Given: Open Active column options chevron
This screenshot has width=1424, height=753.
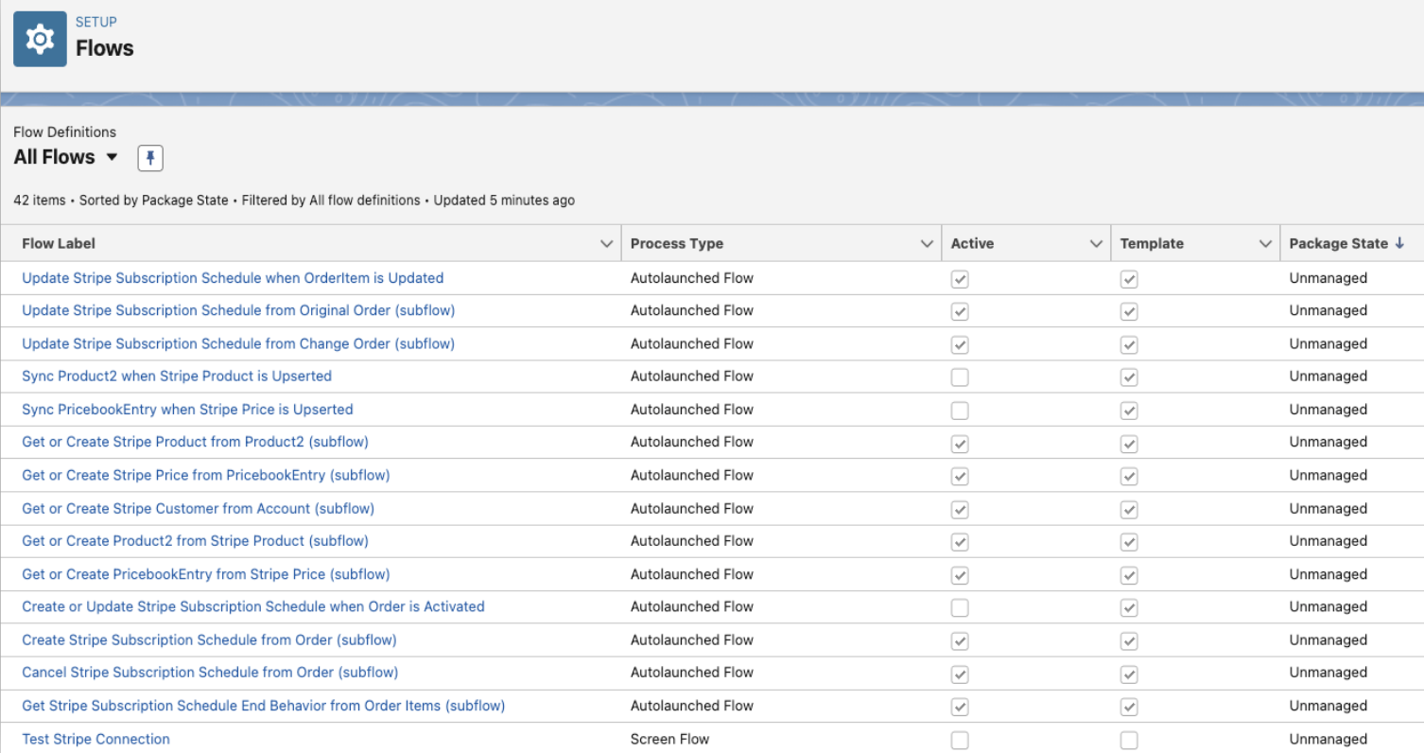Looking at the screenshot, I should click(x=1096, y=244).
